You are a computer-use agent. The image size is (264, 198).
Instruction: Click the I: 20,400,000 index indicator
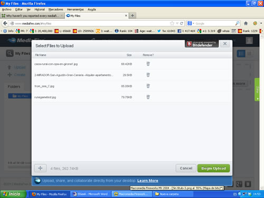(41, 31)
